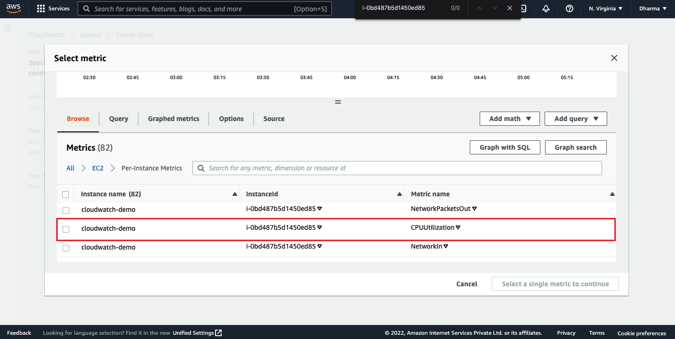This screenshot has height=339, width=675.
Task: Cancel the Select metric dialog
Action: [x=467, y=284]
